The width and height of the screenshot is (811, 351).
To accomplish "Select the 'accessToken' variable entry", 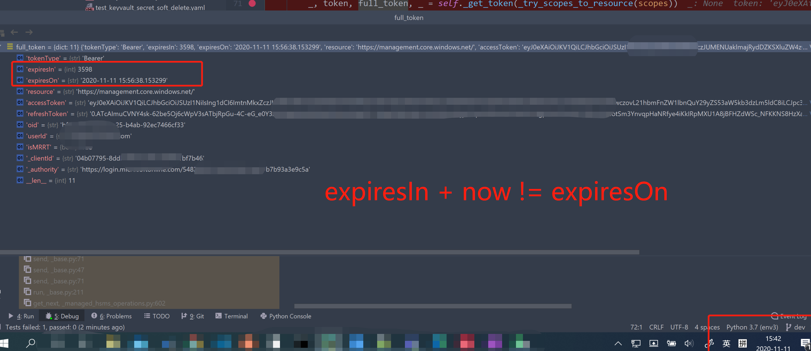I will point(46,103).
